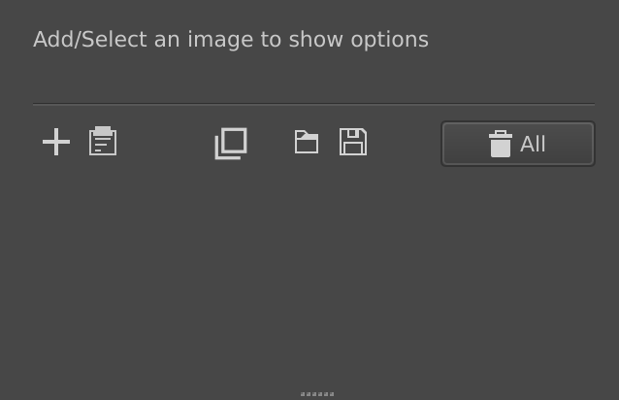
Task: Paste an image from the clipboard
Action: tap(103, 142)
